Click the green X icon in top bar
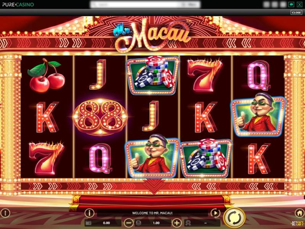The image size is (305, 229). (300, 4)
